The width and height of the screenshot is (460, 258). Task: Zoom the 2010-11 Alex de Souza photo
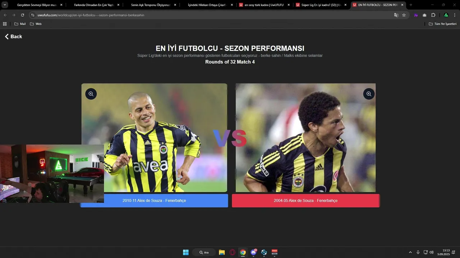click(x=91, y=94)
